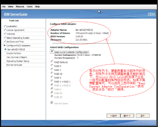The width and height of the screenshot is (158, 127).
Task: Click the Localization task item
Action: click(x=12, y=26)
